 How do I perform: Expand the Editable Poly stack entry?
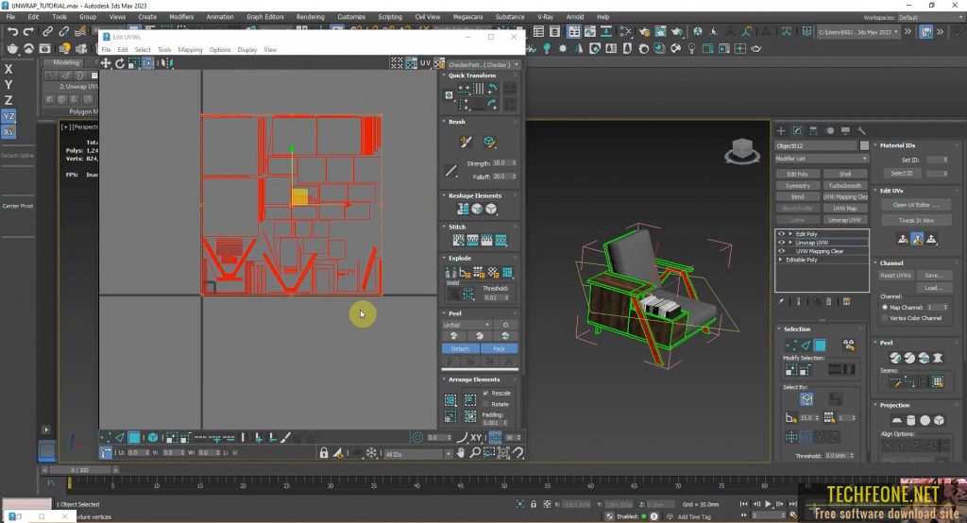tap(781, 260)
